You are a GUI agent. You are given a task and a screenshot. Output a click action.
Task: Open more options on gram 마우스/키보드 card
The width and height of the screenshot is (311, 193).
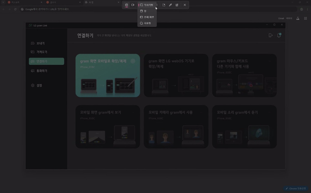[269, 61]
